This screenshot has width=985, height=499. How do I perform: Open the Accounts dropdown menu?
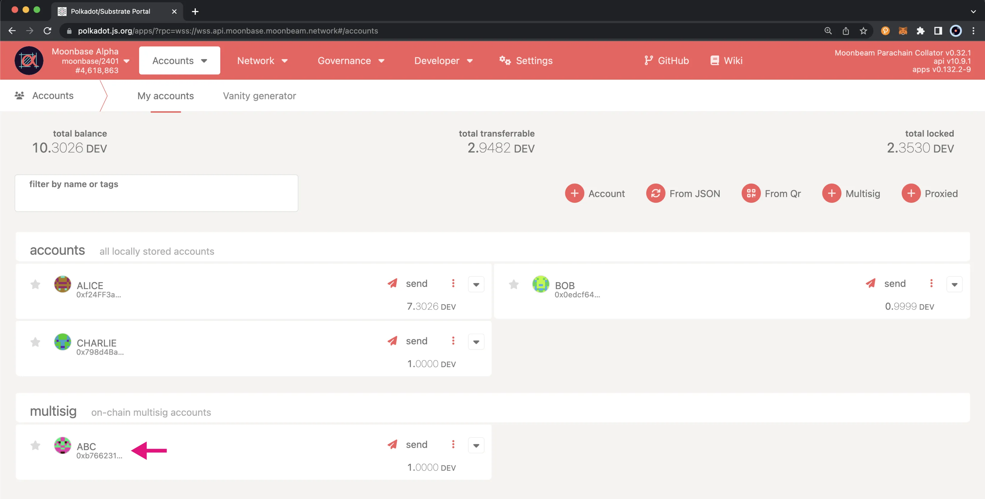(x=179, y=61)
